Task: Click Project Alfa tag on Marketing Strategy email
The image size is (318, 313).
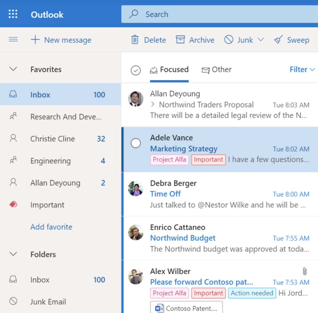Action: click(169, 160)
